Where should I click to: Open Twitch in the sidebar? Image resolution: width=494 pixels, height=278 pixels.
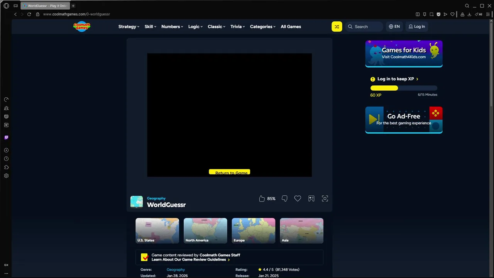(6, 137)
